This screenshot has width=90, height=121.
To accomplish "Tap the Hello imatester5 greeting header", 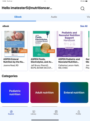I will coord(27,8).
